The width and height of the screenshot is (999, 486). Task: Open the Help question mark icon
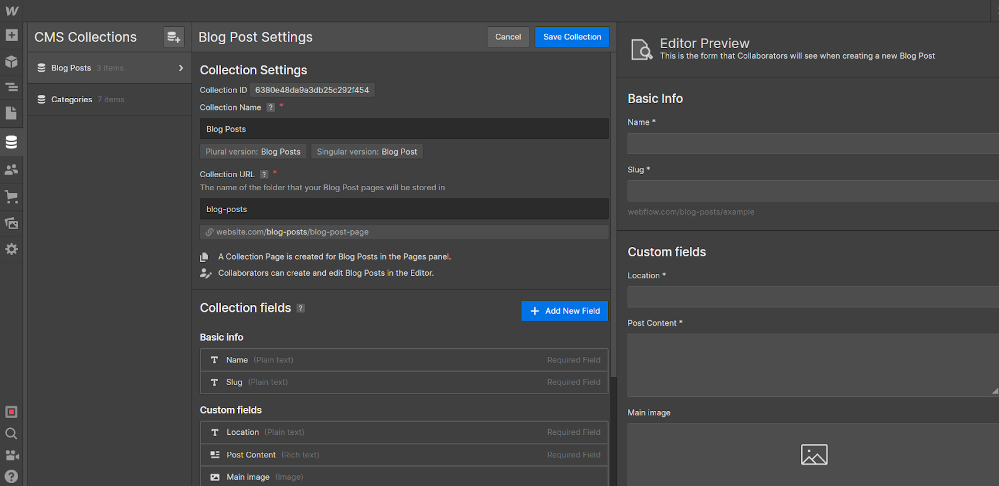[x=11, y=476]
